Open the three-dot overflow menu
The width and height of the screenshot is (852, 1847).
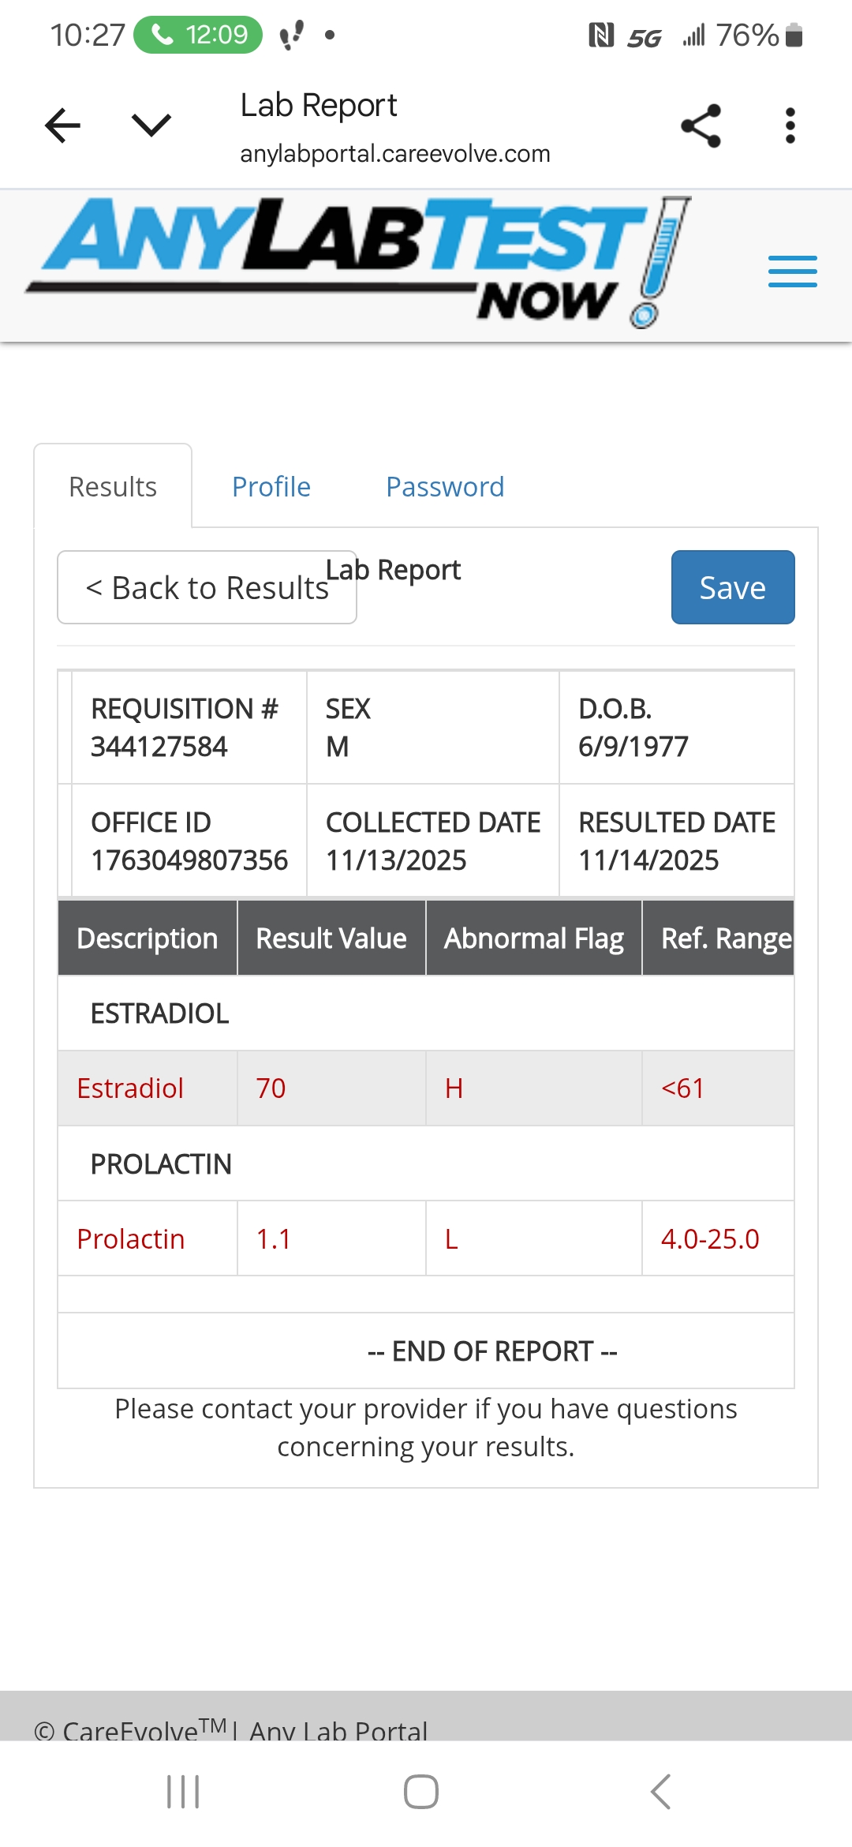click(x=790, y=126)
